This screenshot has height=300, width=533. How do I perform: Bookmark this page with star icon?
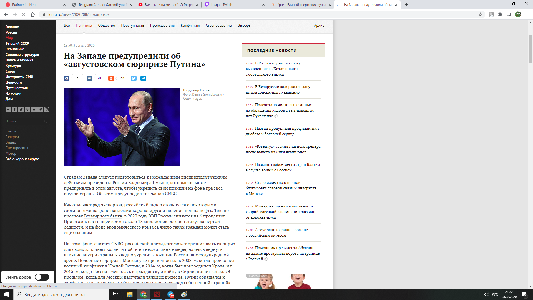point(480,14)
